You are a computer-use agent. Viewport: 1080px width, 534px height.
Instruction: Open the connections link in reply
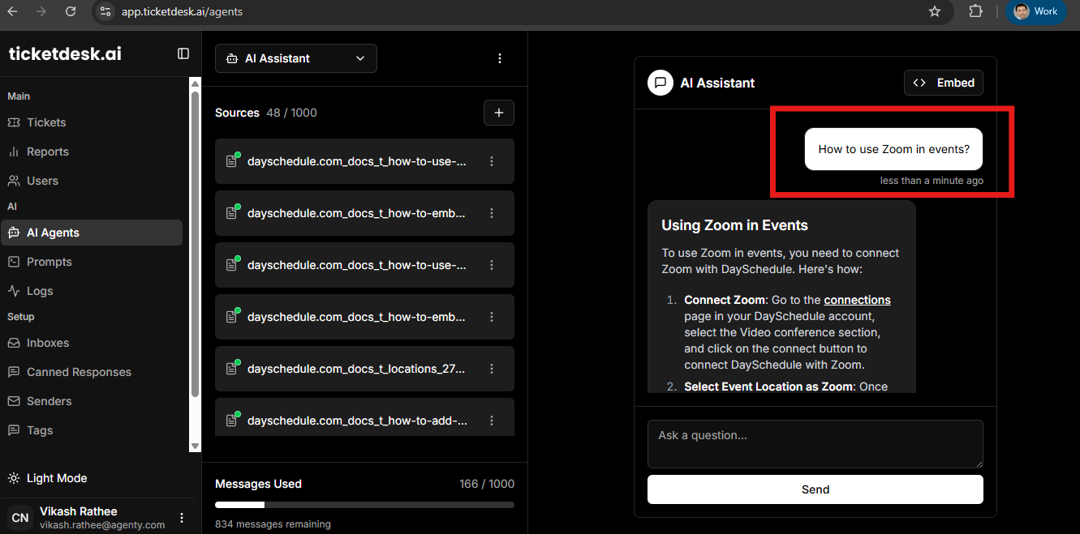[857, 300]
